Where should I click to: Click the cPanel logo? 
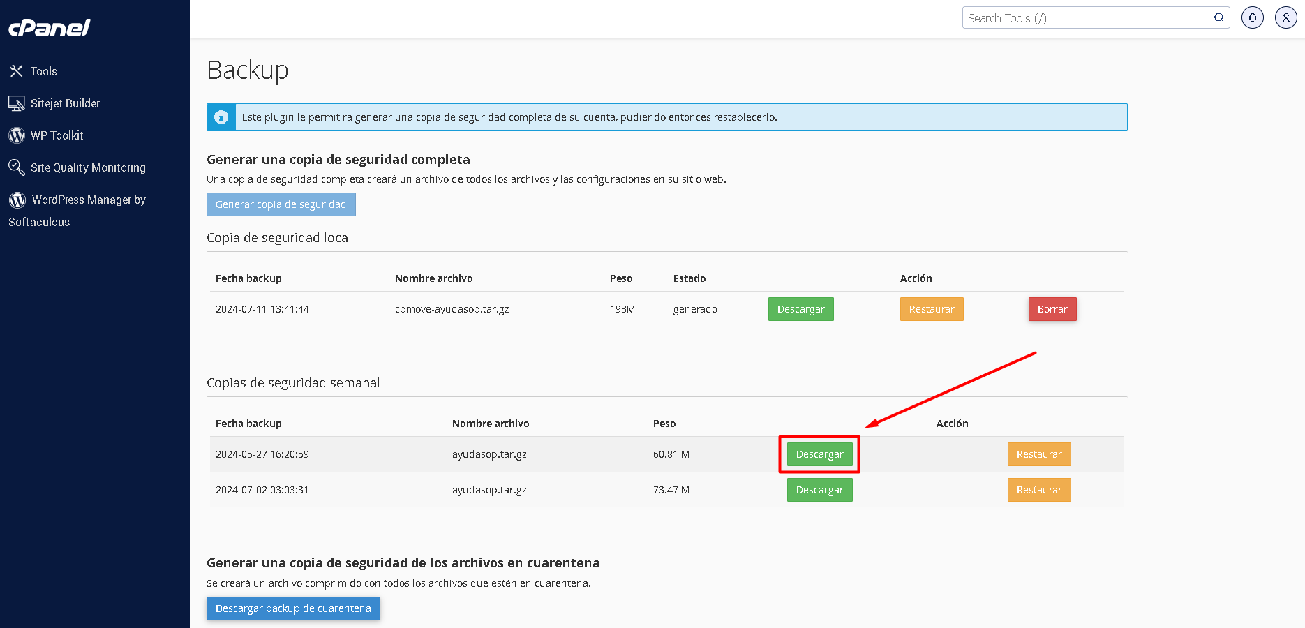[49, 27]
